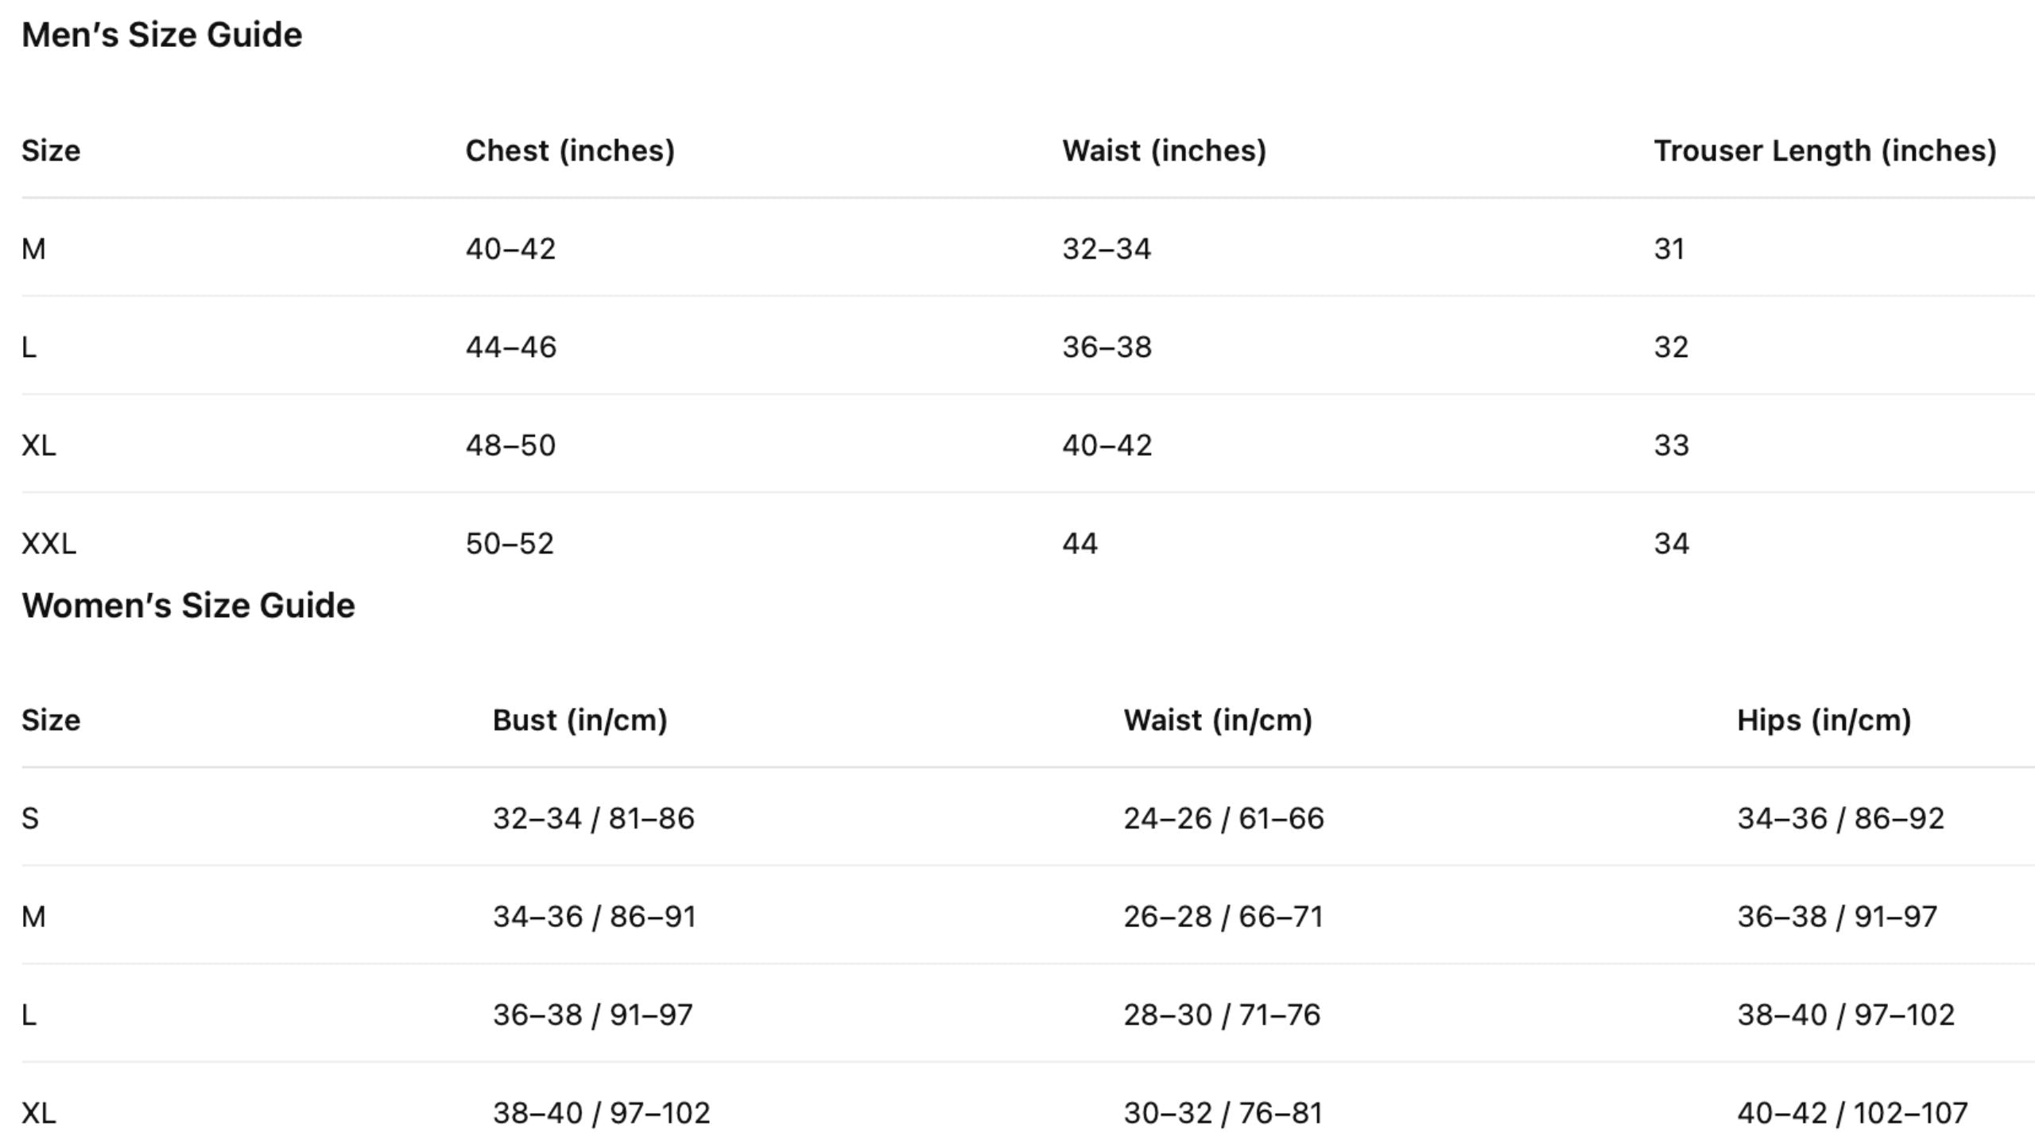Click the men's Waist (inches) header
Viewport: 2035px width, 1145px height.
[x=1165, y=151]
